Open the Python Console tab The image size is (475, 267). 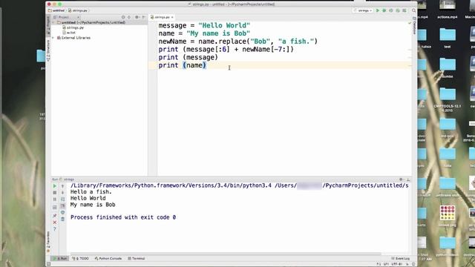108,259
